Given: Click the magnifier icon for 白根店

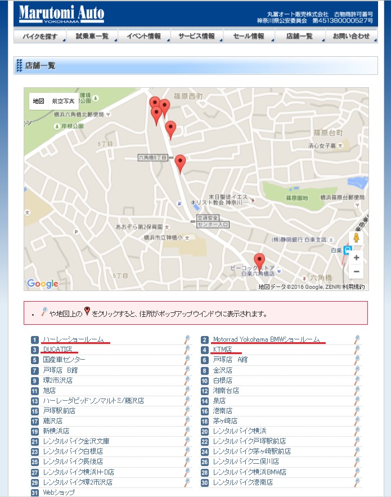Looking at the screenshot, I should click(x=357, y=380).
